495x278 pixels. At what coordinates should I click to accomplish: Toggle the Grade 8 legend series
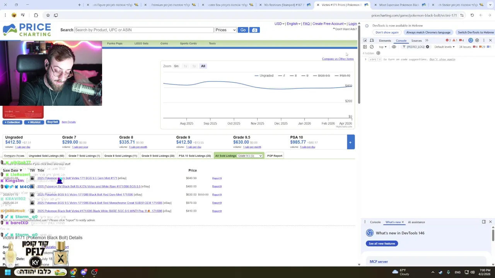pos(293,76)
